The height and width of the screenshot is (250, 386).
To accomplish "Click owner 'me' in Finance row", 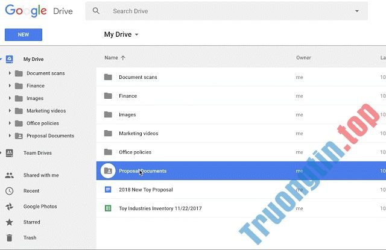I will click(299, 96).
